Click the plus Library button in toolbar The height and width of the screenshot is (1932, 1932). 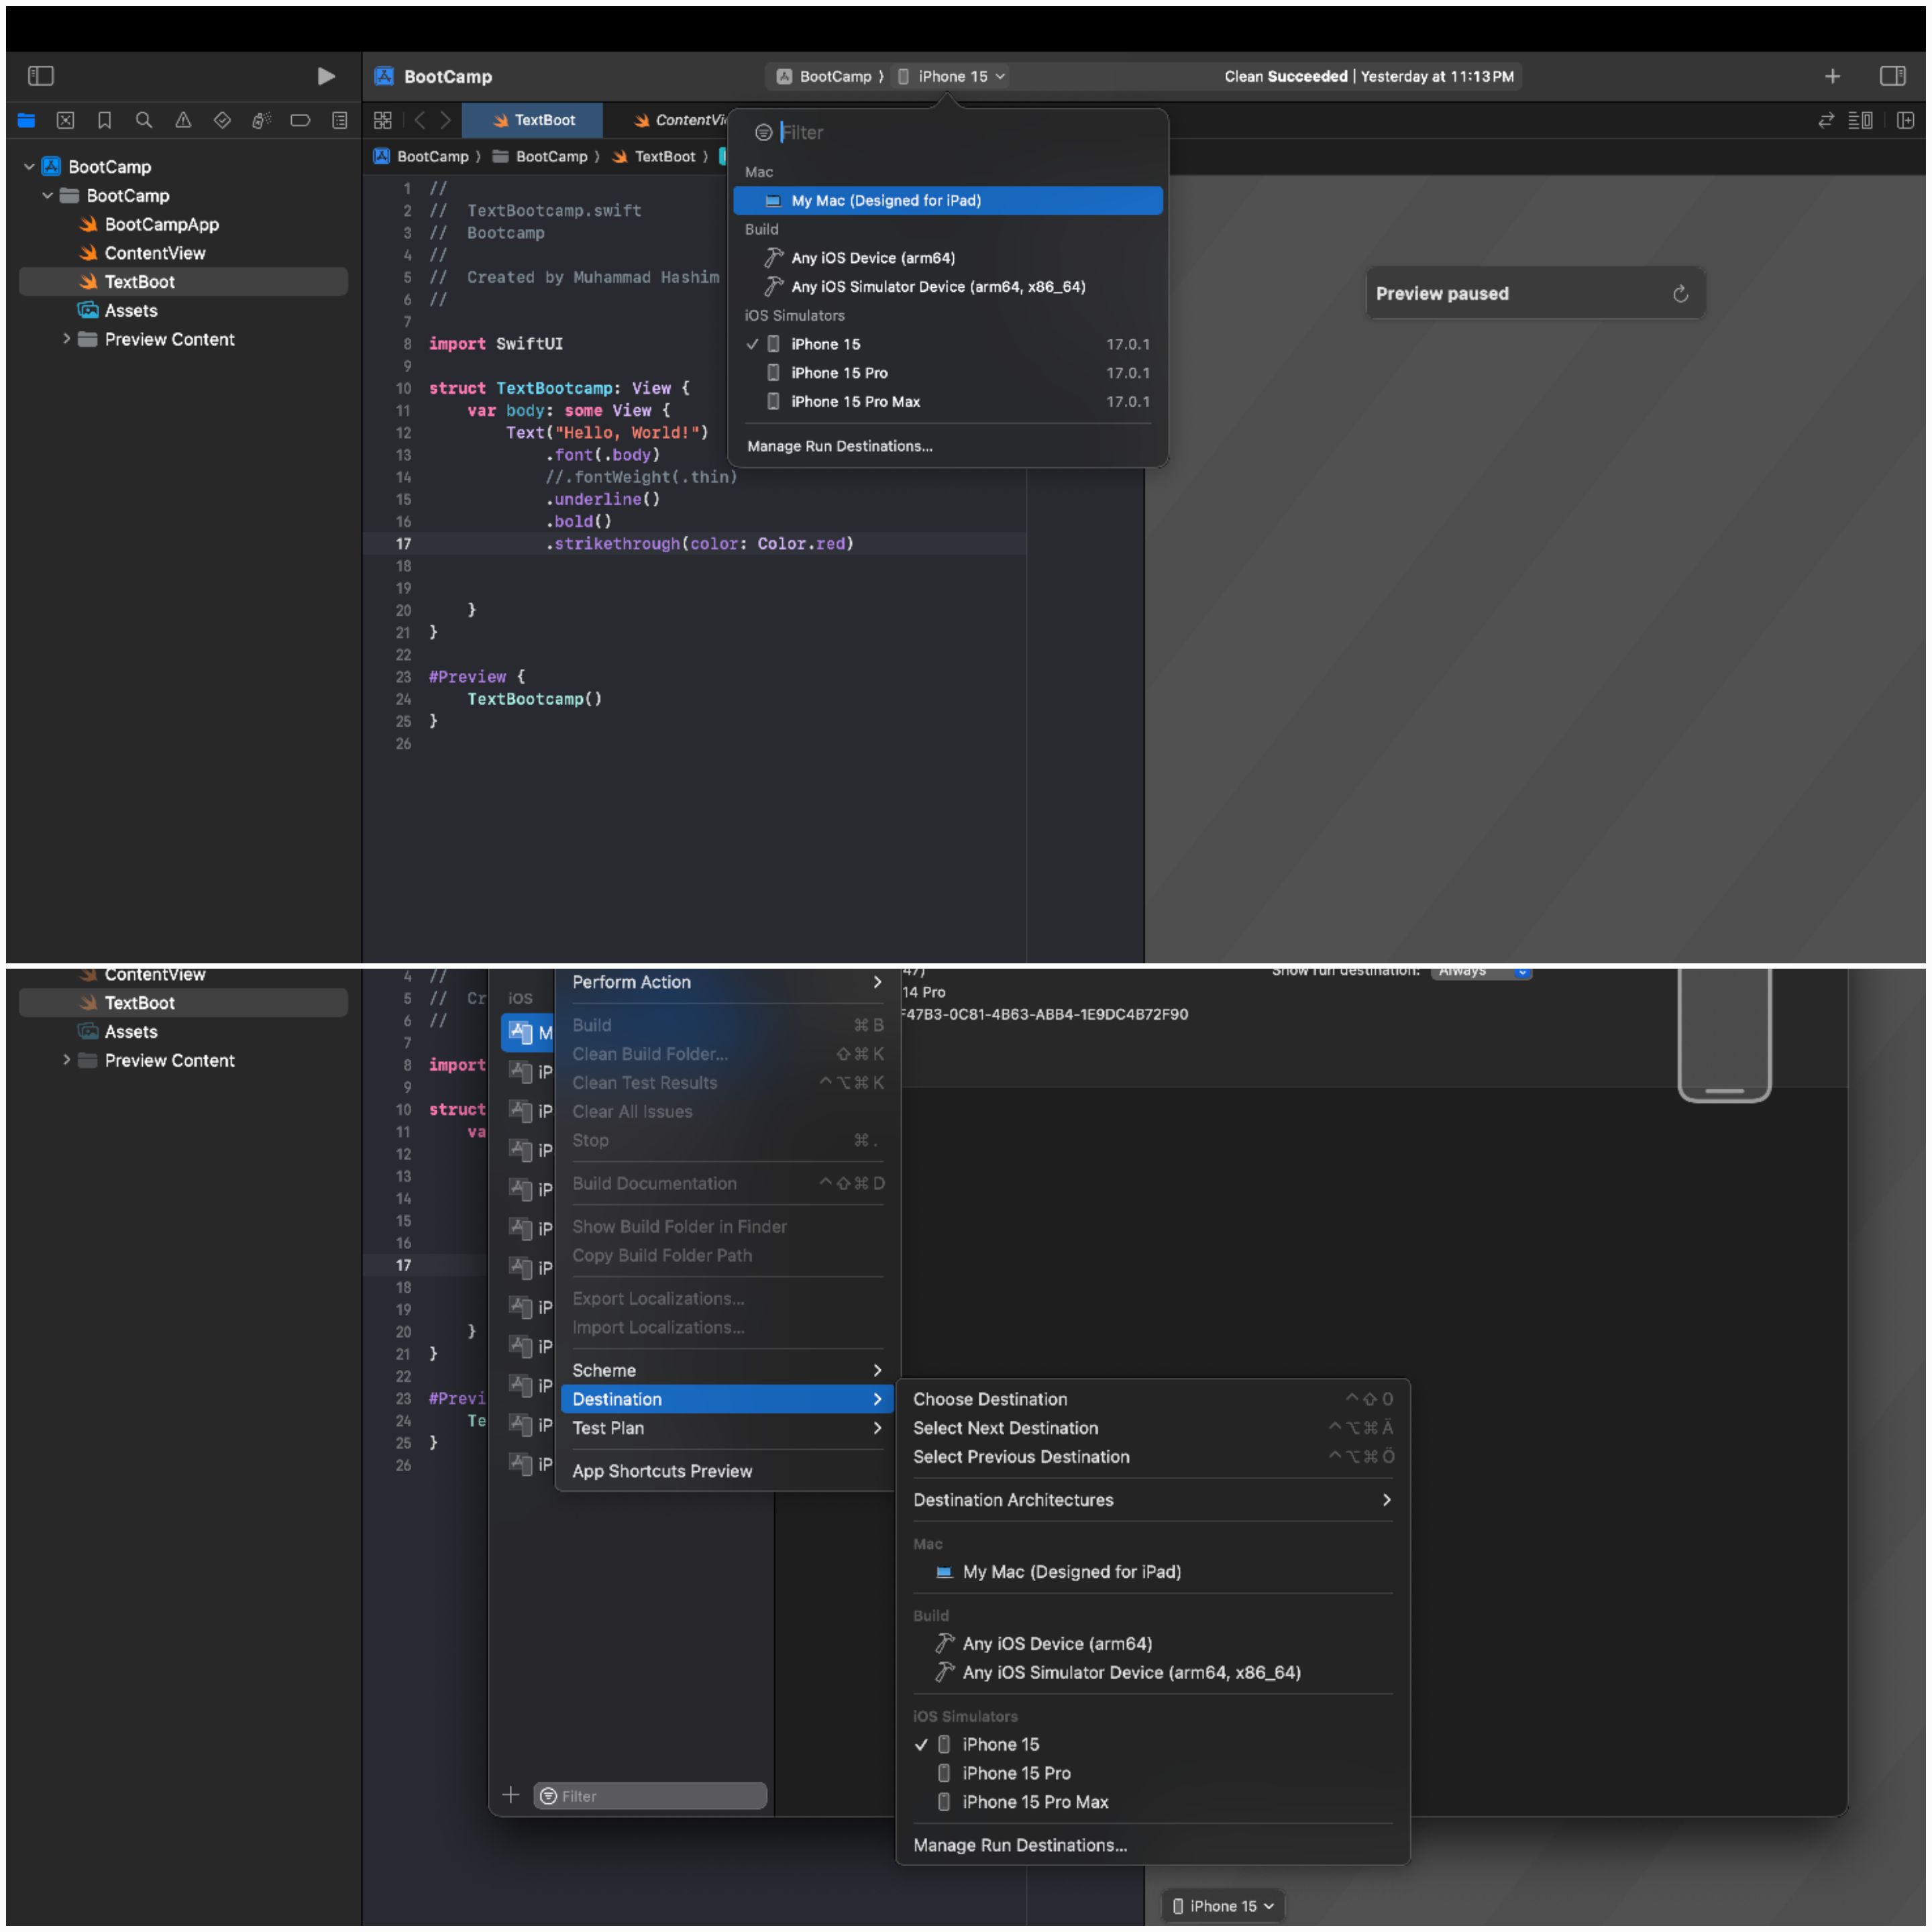(x=1832, y=76)
